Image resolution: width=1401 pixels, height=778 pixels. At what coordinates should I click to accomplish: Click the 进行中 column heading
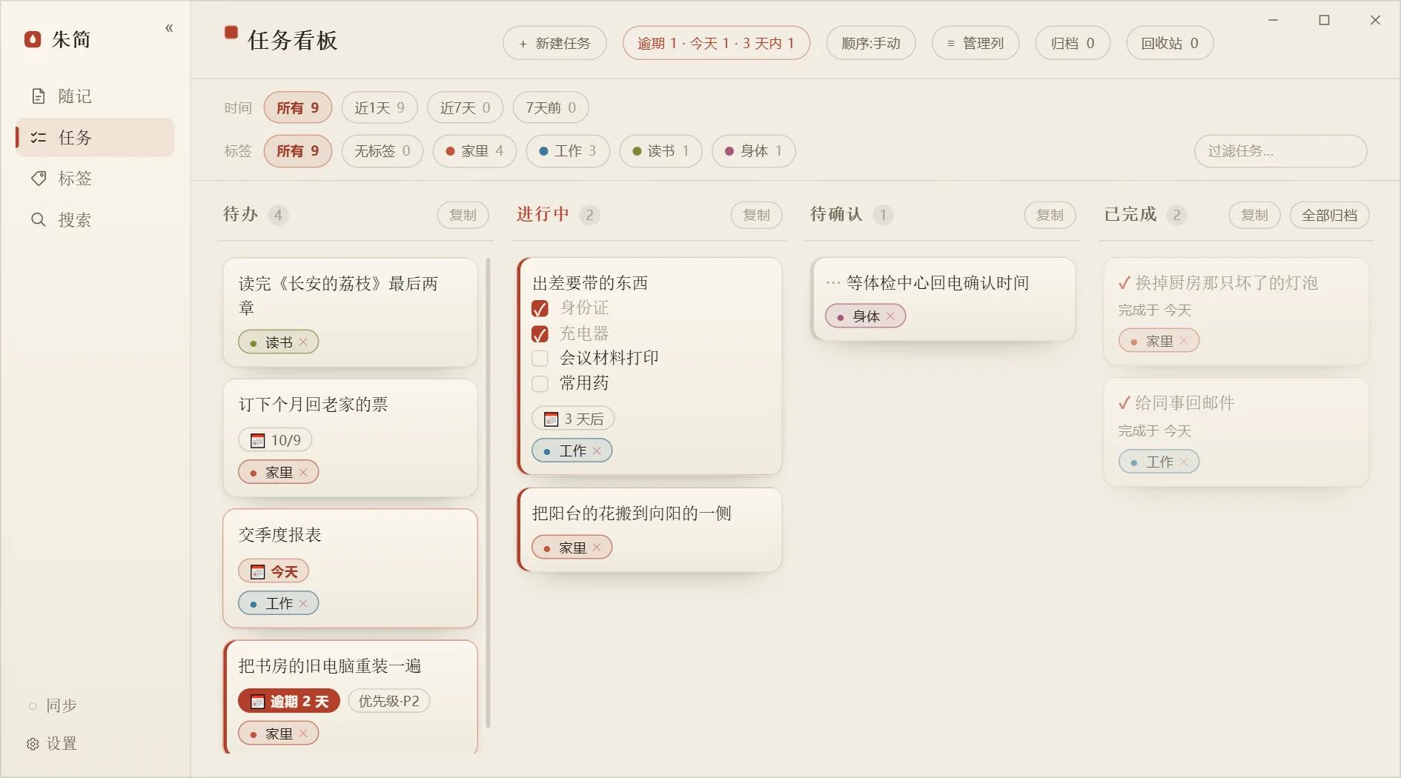tap(543, 215)
